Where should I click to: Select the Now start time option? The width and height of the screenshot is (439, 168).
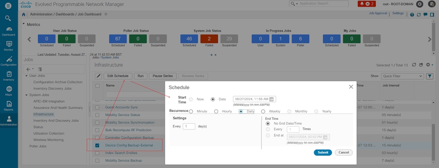(x=191, y=99)
